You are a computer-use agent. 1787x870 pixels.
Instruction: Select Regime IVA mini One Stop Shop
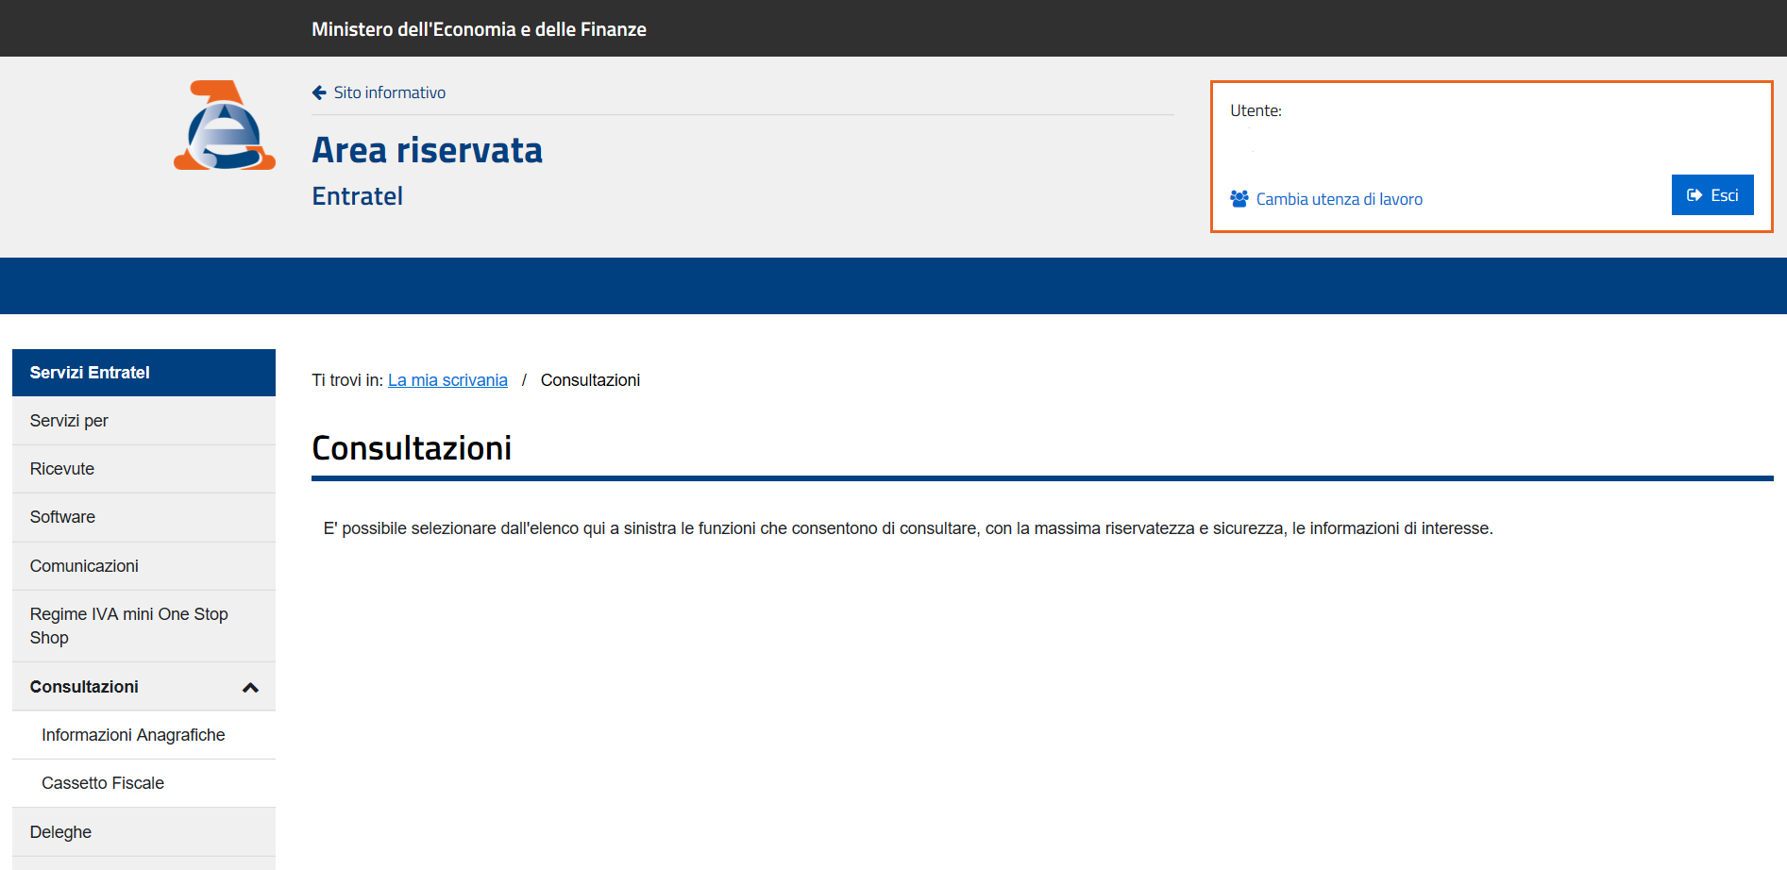point(128,626)
